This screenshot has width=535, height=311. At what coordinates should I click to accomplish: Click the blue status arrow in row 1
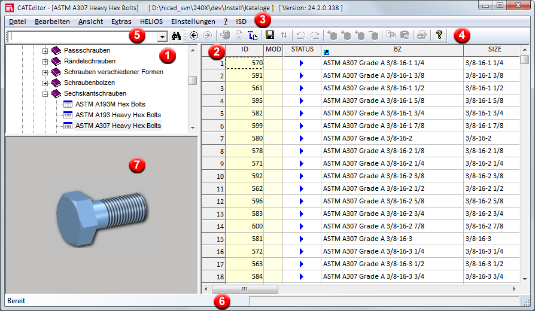click(302, 63)
